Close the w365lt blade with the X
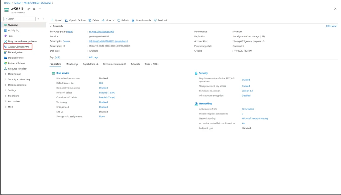341x195 pixels. pyautogui.click(x=335, y=9)
